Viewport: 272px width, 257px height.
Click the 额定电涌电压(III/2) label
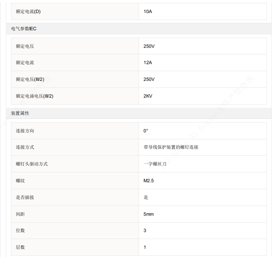coord(35,96)
